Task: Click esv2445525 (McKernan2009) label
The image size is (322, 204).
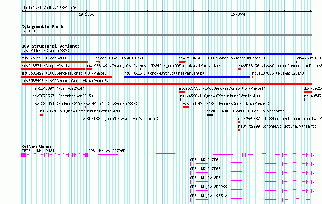Action: [110, 103]
